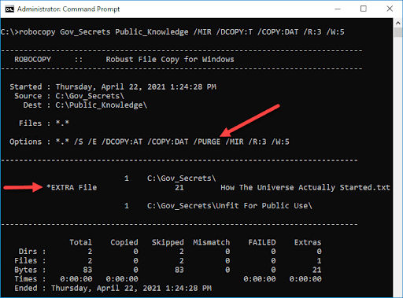The image size is (403, 298).
Task: Click the Source path C:\Gov_Secrets\
Action: pyautogui.click(x=90, y=96)
